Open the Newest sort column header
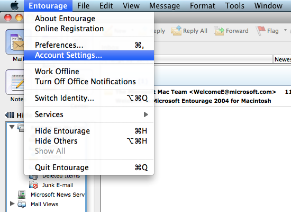 coord(283,59)
